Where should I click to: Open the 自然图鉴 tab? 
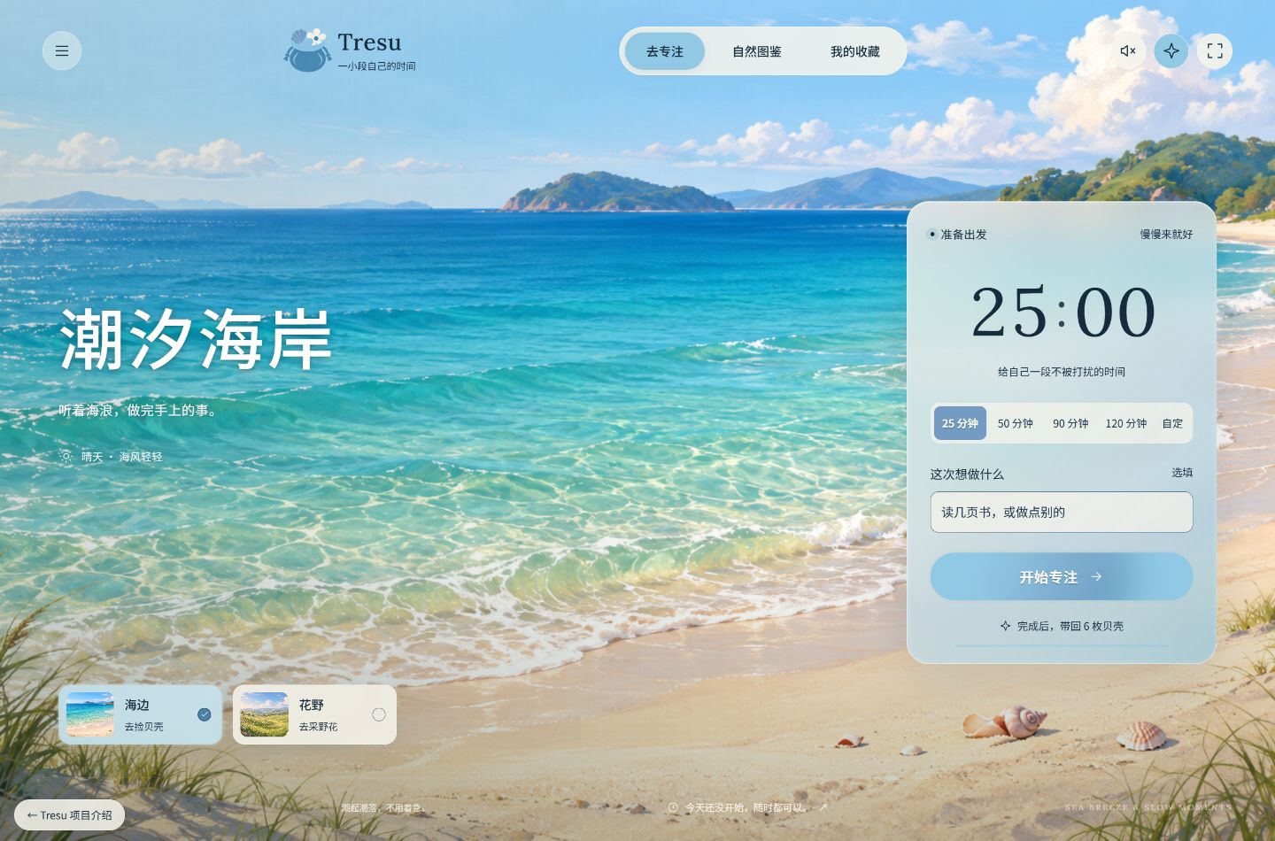click(757, 51)
